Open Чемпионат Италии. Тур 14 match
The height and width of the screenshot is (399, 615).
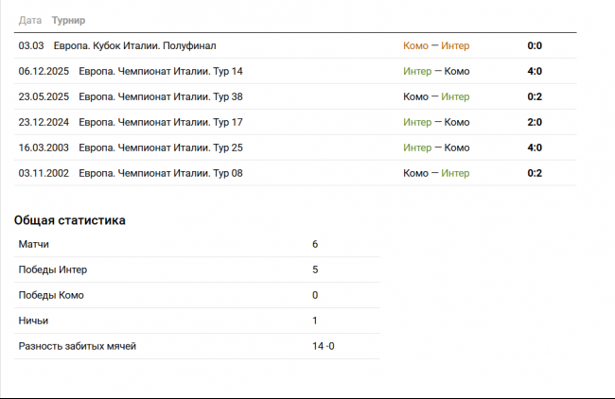[161, 71]
